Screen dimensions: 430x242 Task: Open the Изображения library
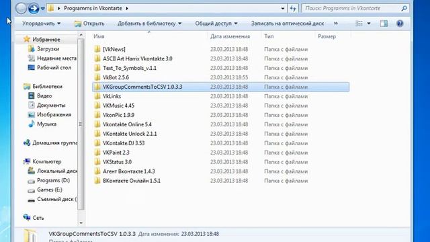click(54, 114)
